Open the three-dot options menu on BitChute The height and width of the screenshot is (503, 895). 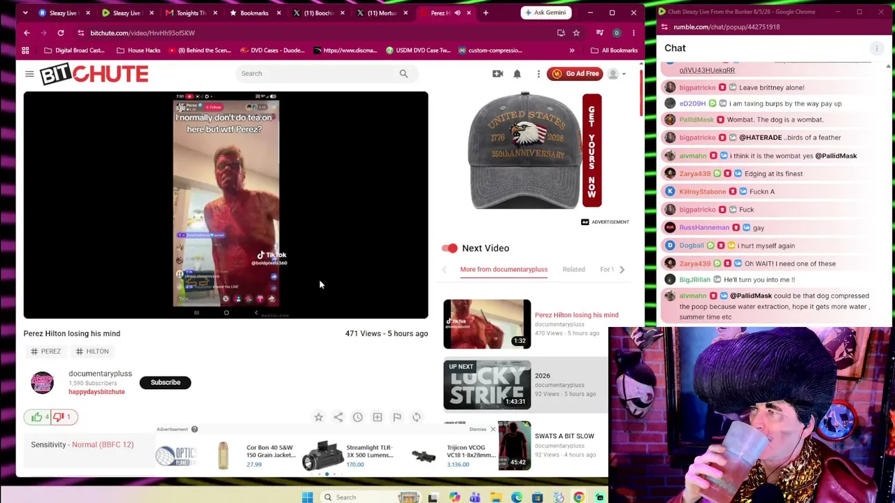click(x=538, y=73)
